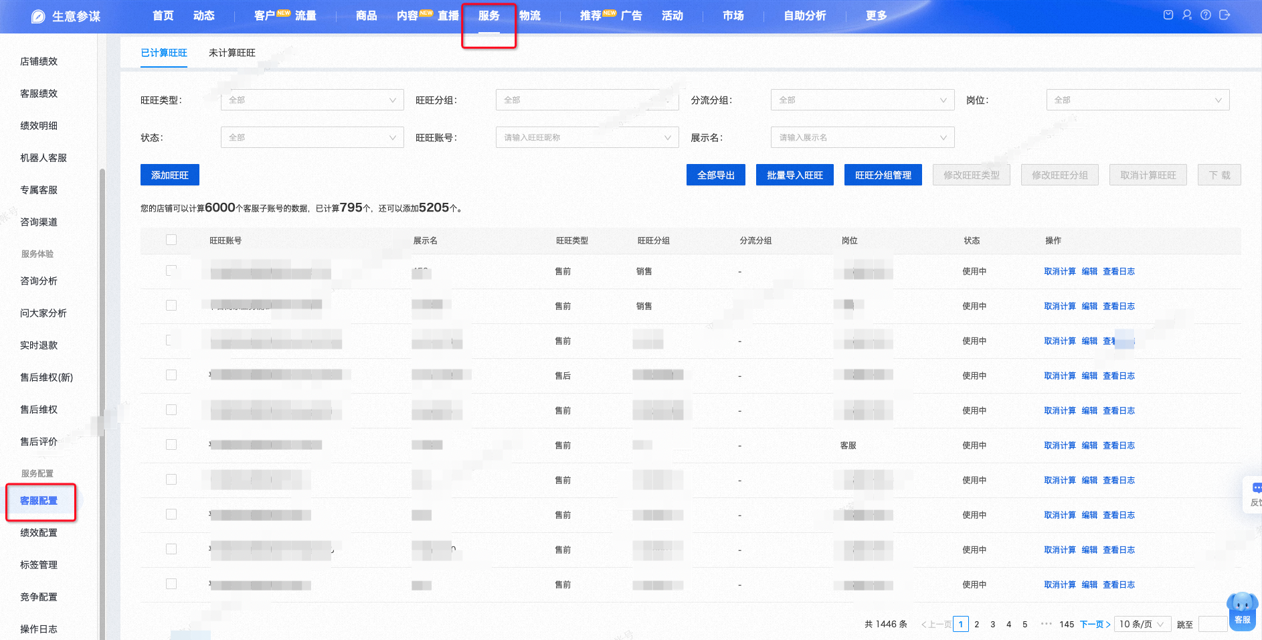Viewport: 1262px width, 640px height.
Task: Open the 展示名 combo box
Action: coord(863,137)
